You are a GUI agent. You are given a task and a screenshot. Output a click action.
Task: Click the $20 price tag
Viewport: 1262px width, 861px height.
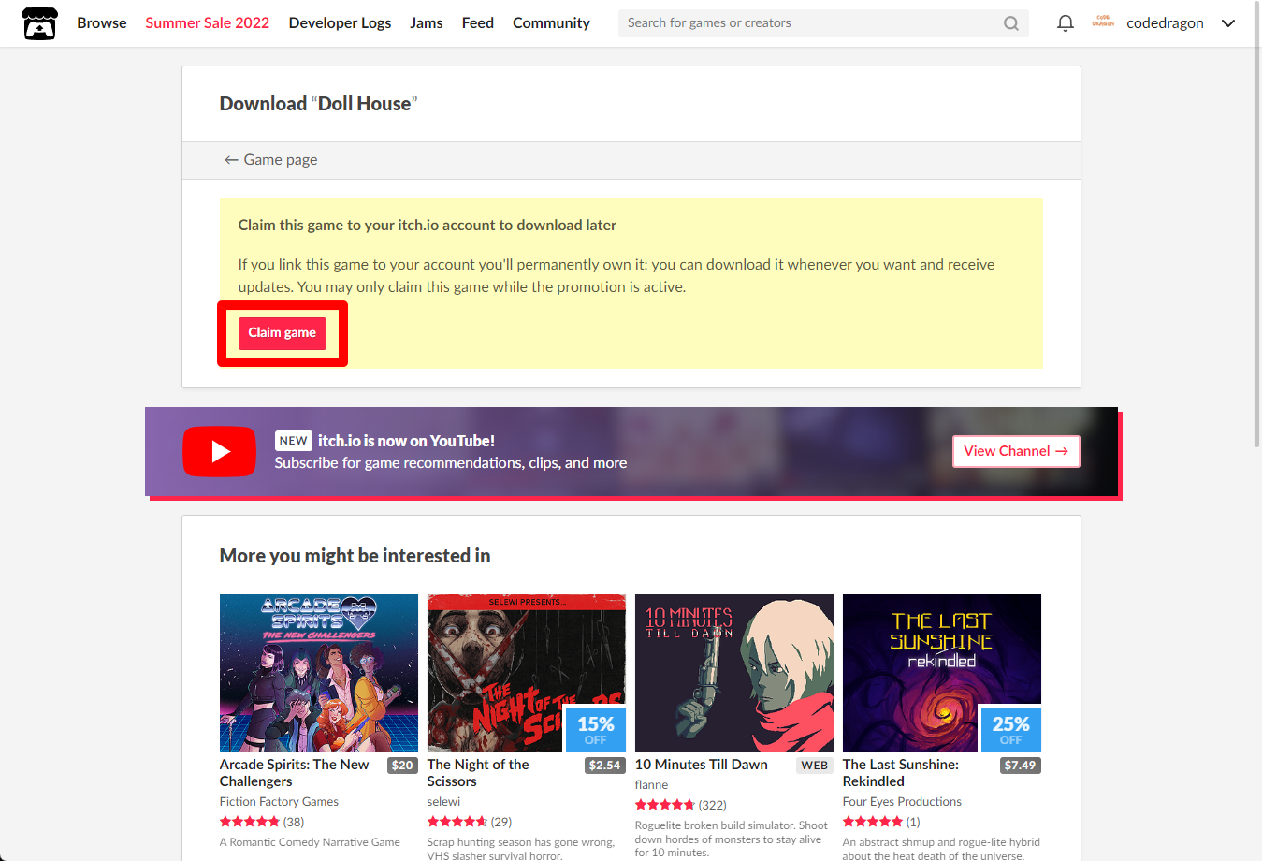(x=402, y=766)
